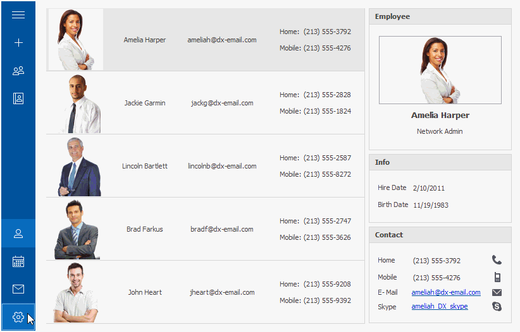Click the phone icon beside Home number
This screenshot has height=332, width=520.
tap(497, 260)
